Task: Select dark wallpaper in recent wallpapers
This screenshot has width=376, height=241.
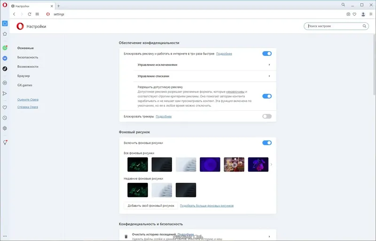Action: tap(186, 190)
